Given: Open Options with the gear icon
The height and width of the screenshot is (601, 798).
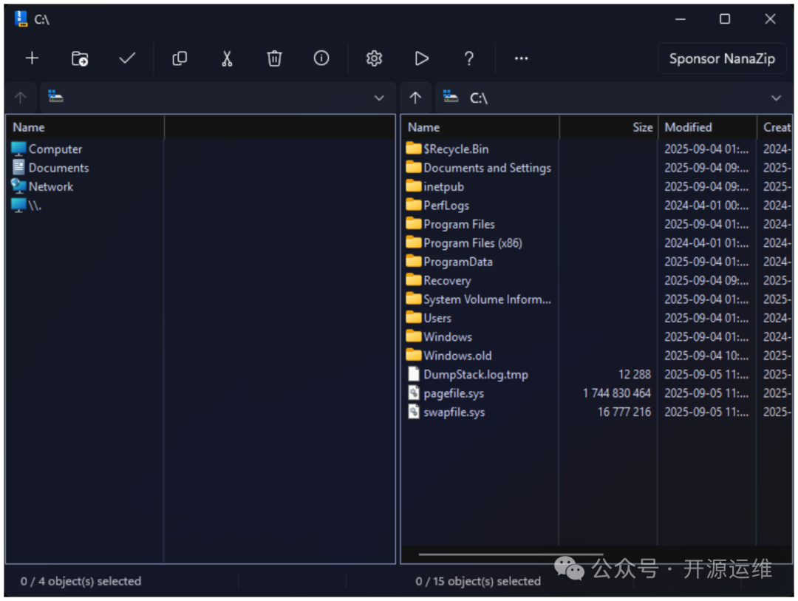Looking at the screenshot, I should 374,58.
